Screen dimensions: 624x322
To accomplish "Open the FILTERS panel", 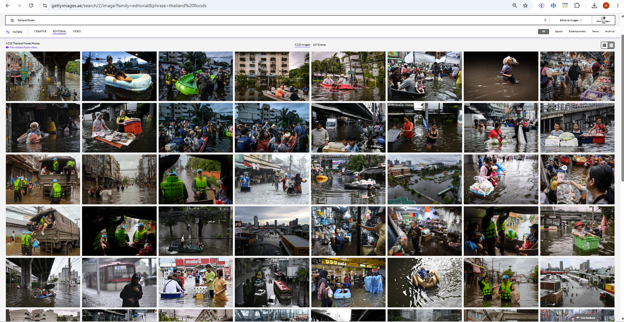I will 14,32.
